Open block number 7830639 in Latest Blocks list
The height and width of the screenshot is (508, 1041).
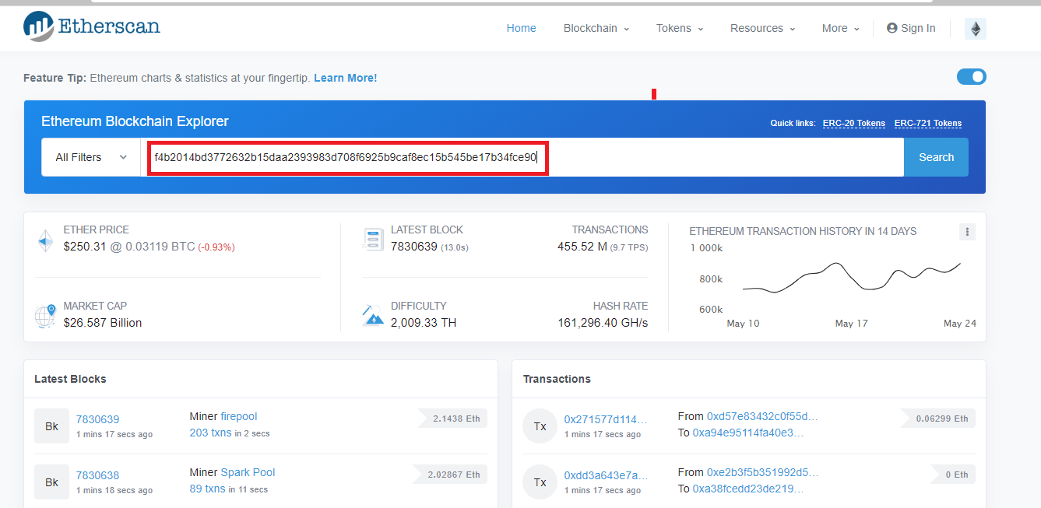[x=97, y=419]
